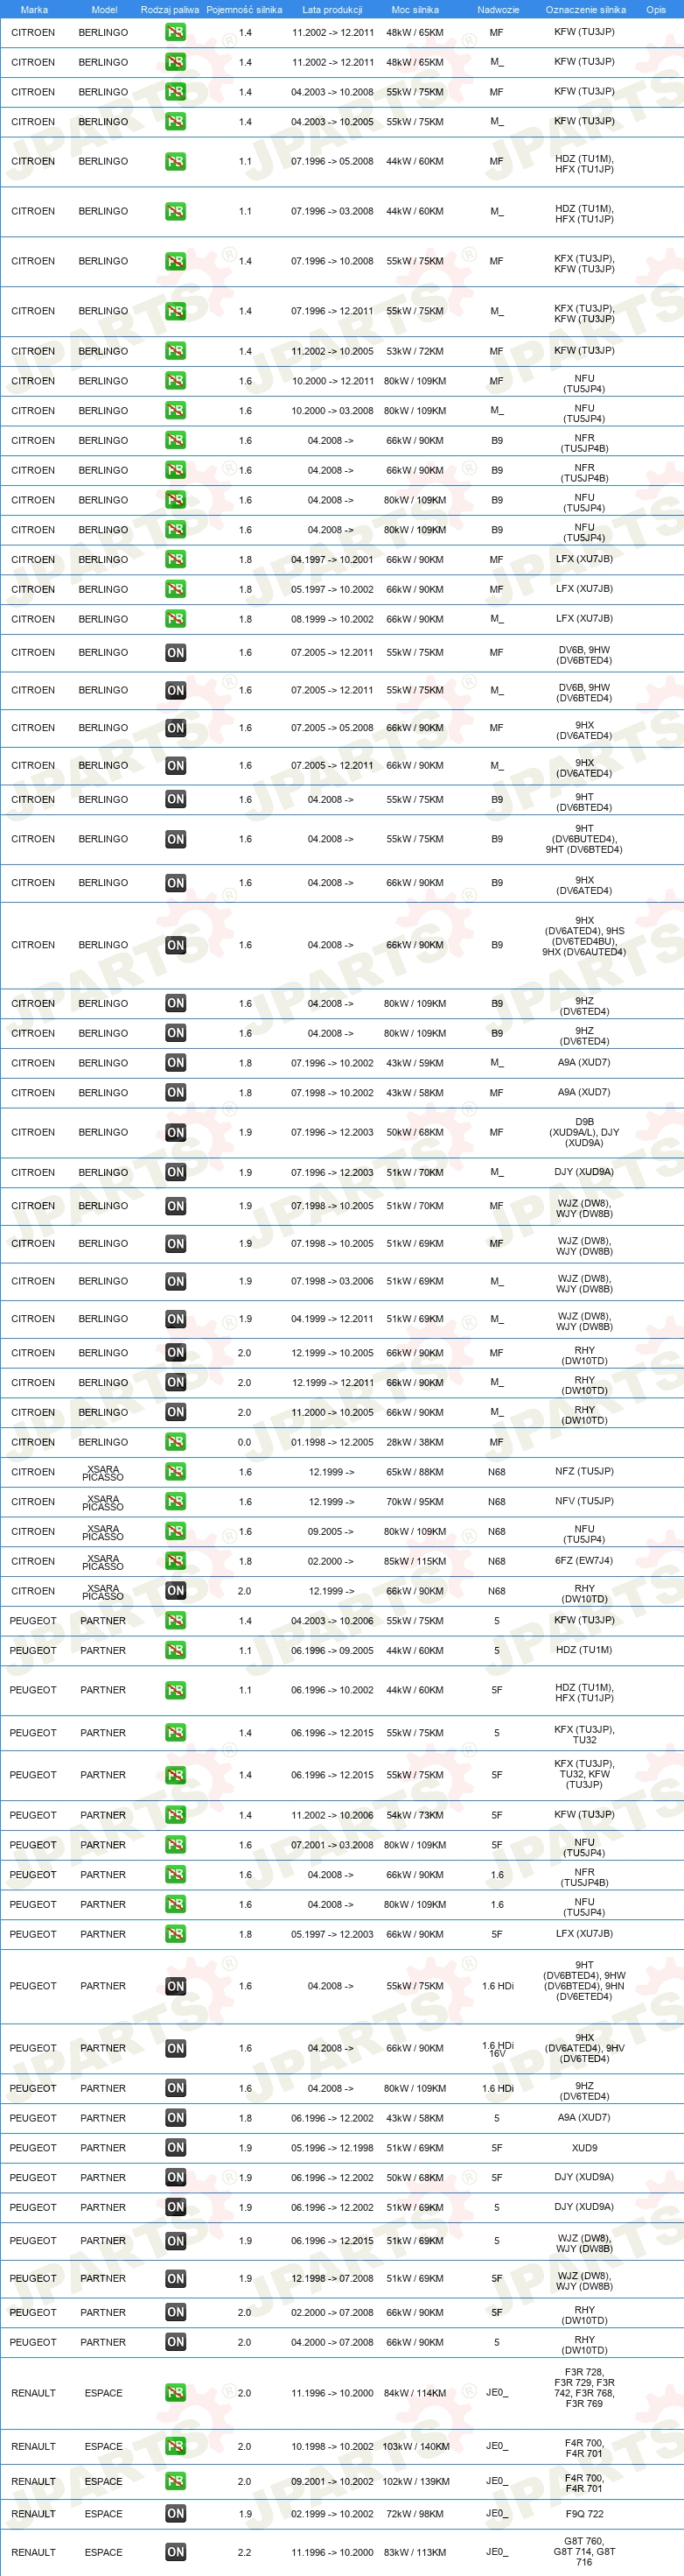Click the diesel ON icon in Xsara Picasso RHY row

176,1591
